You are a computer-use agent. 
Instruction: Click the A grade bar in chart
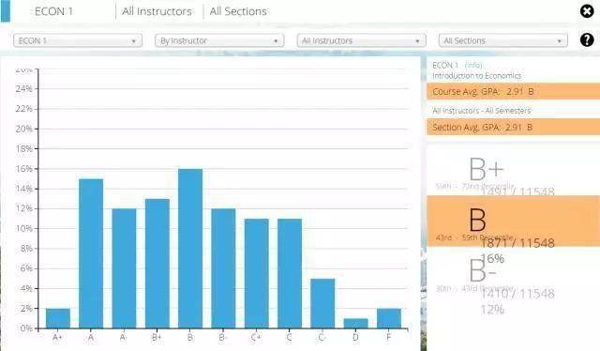[91, 253]
